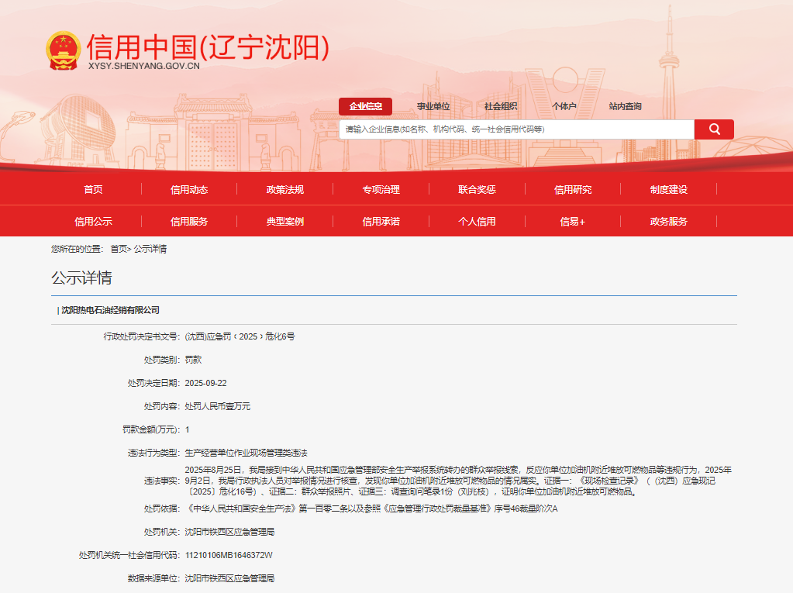This screenshot has width=793, height=593.
Task: Go to 首页 in main navigation
Action: click(x=93, y=190)
